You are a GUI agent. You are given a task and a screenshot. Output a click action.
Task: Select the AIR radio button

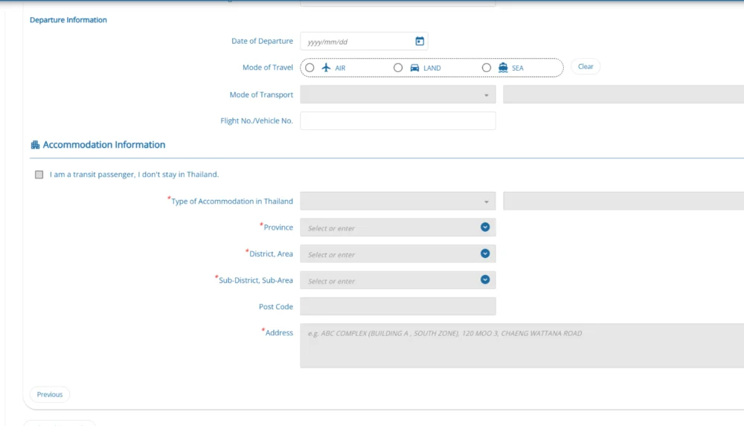tap(310, 68)
